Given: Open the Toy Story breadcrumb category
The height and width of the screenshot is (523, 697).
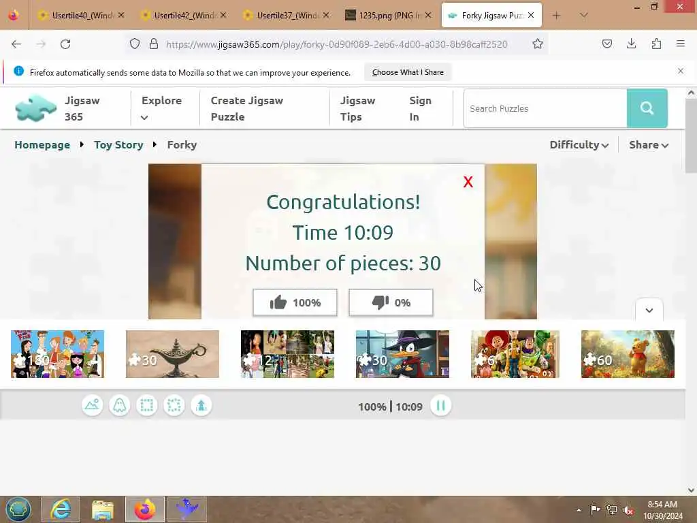Looking at the screenshot, I should [118, 145].
